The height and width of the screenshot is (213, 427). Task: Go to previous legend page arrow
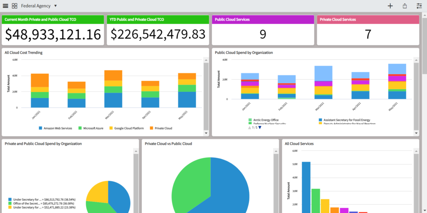(x=249, y=128)
